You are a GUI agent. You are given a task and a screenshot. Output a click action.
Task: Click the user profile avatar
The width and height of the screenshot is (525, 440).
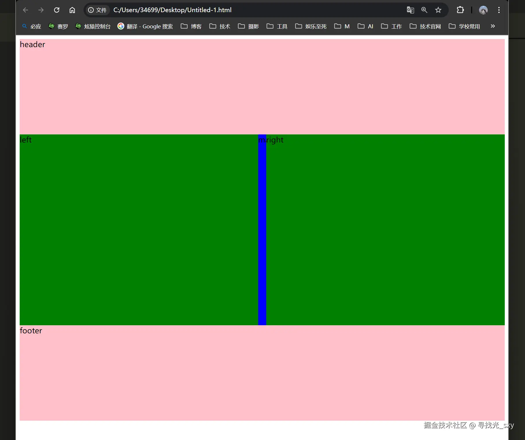(483, 10)
